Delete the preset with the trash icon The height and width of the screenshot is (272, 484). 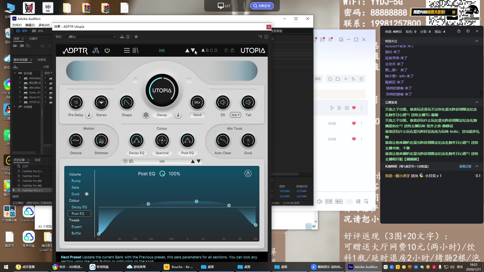[x=128, y=37]
